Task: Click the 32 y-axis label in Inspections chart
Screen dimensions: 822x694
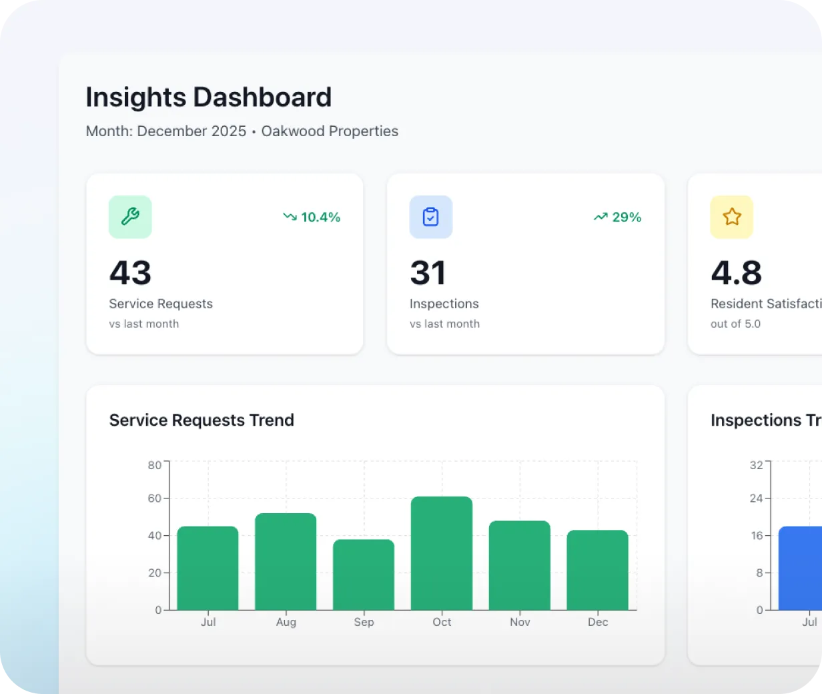Action: pyautogui.click(x=756, y=465)
